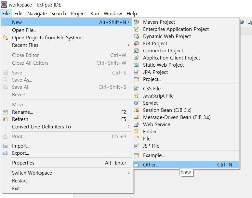
Task: Select Restart from File menu
Action: tap(66, 181)
